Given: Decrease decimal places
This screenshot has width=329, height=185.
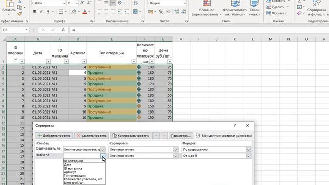Looking at the screenshot, I should point(184,12).
